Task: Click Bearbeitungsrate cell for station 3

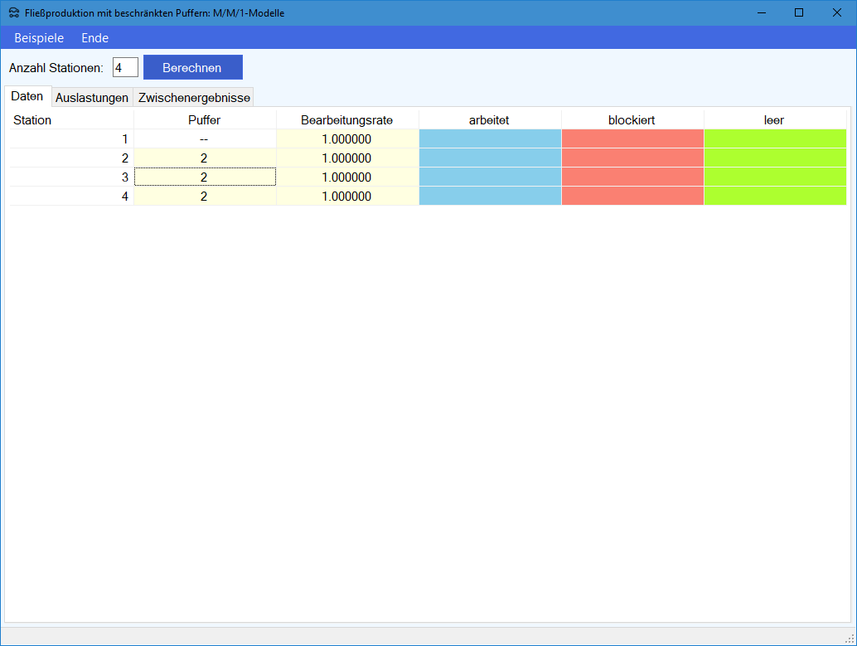Action: click(x=346, y=177)
